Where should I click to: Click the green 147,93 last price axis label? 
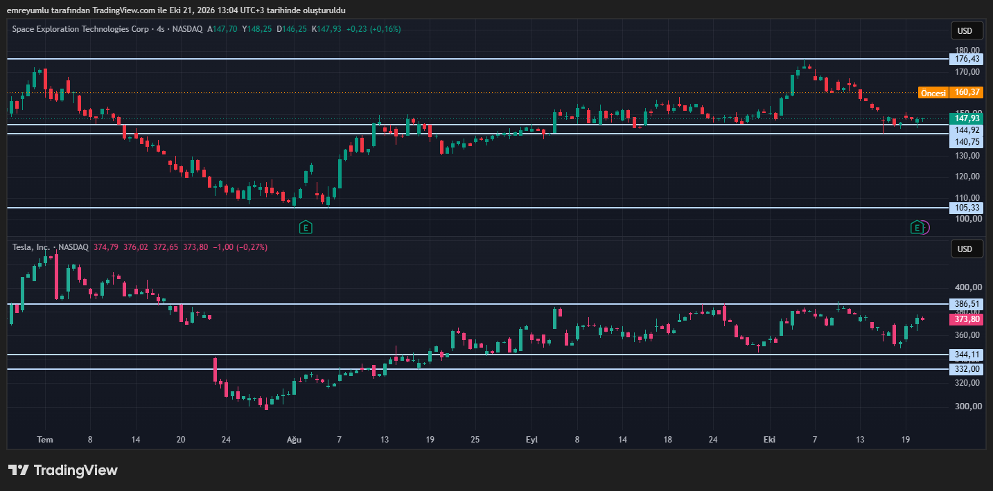[x=967, y=118]
